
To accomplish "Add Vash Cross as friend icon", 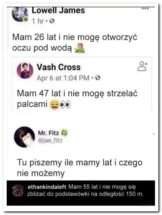I will coord(142,66).
